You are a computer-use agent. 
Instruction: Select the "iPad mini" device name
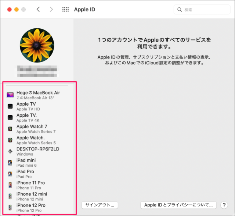[26, 160]
